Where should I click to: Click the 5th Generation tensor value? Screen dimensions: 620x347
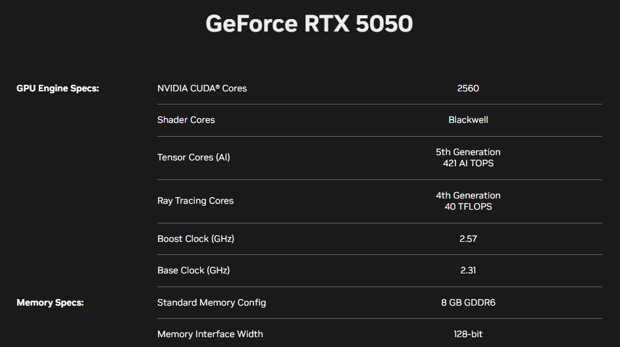click(468, 152)
